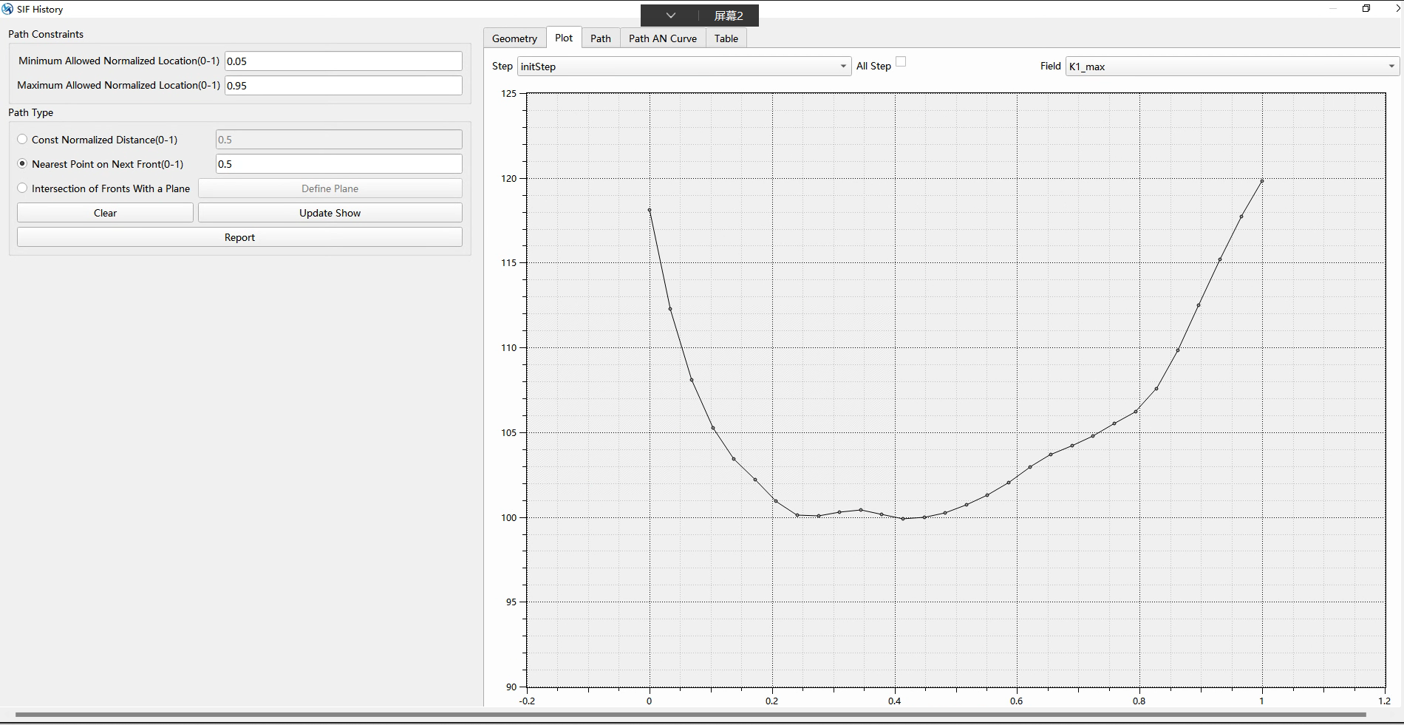Click the horizontal scrollbar at the bottom
The width and height of the screenshot is (1404, 725).
coord(690,715)
